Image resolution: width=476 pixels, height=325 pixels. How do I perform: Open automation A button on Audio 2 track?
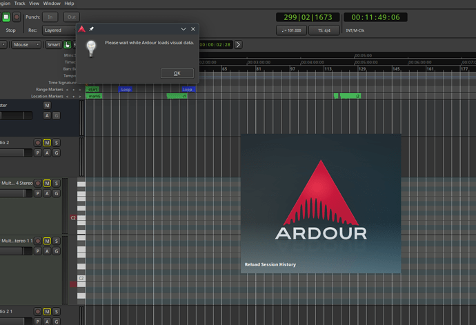click(x=47, y=152)
